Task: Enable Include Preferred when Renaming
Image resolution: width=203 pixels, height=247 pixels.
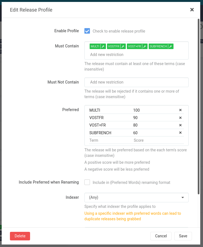Action: pyautogui.click(x=87, y=182)
